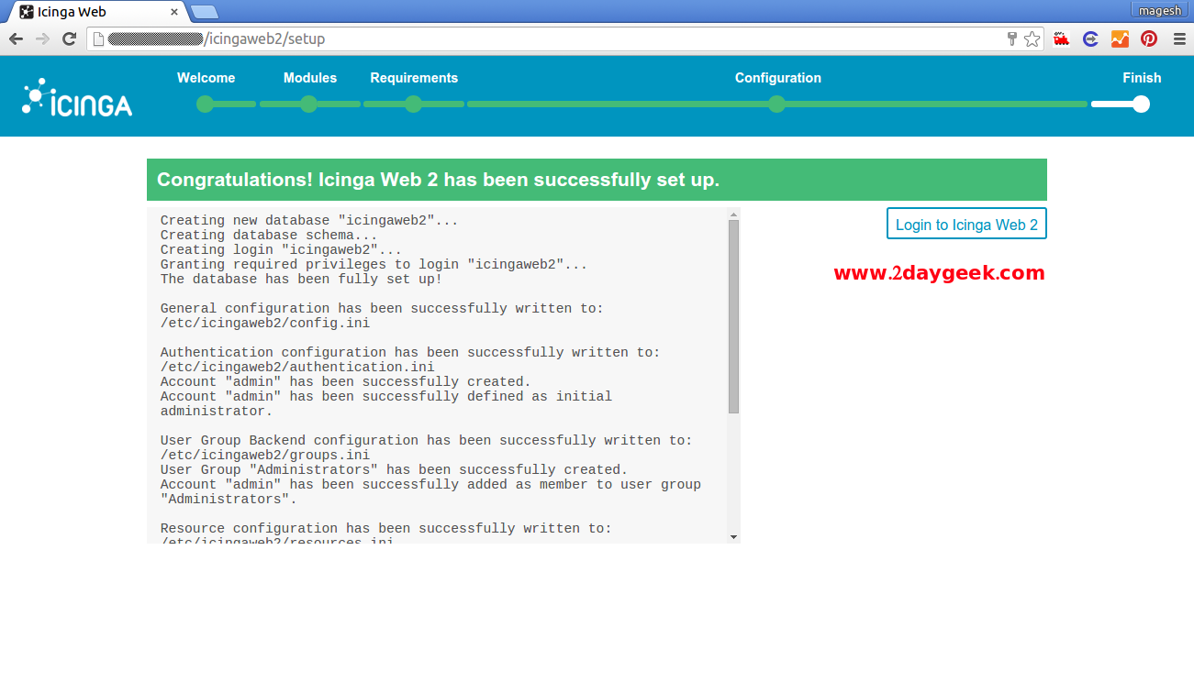This screenshot has width=1194, height=682.
Task: Click the red train extension icon
Action: tap(1062, 38)
